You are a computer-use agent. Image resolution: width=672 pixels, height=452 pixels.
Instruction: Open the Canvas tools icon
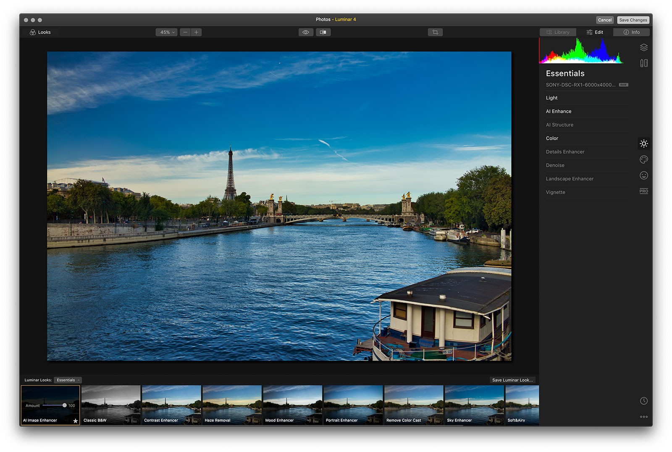pyautogui.click(x=643, y=63)
